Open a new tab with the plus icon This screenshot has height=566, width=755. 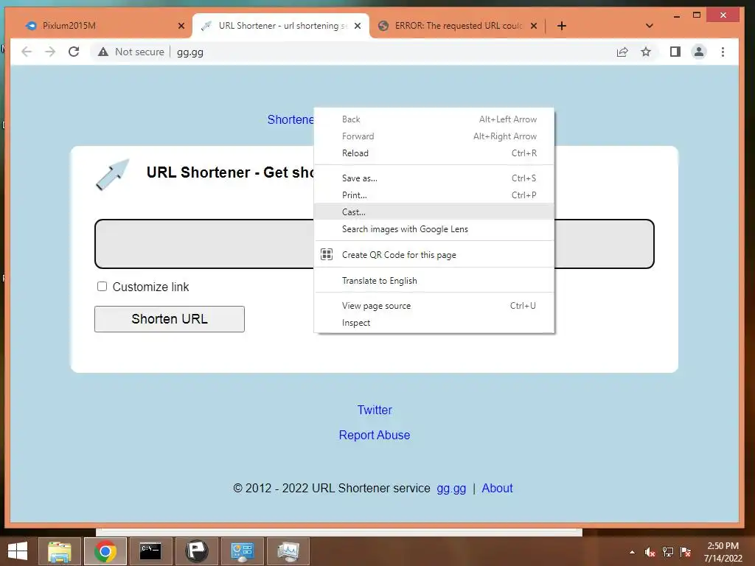561,26
